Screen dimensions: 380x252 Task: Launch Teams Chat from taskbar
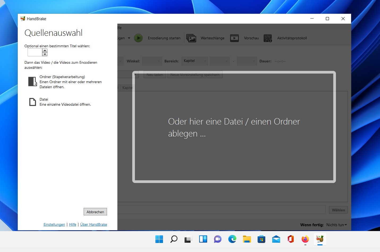coord(218,239)
